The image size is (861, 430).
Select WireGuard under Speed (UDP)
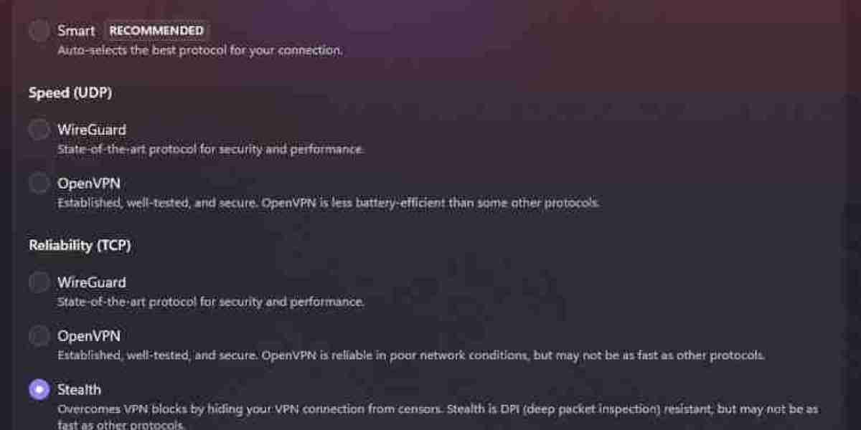pyautogui.click(x=39, y=129)
